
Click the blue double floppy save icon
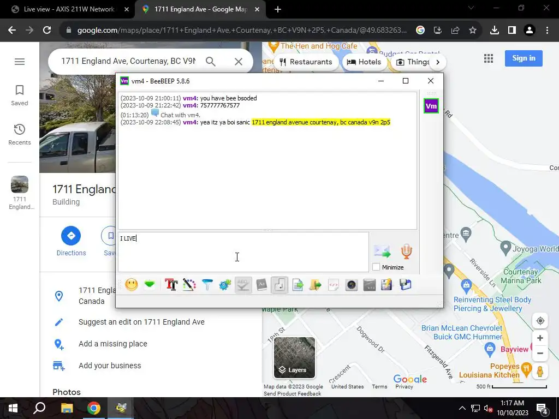[x=406, y=285]
